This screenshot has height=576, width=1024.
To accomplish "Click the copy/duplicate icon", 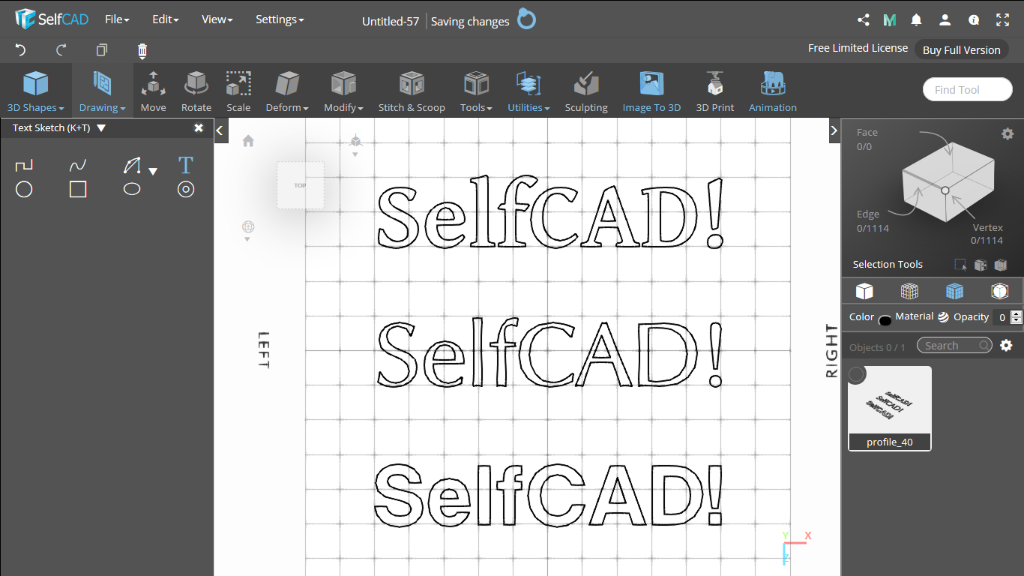I will coord(102,50).
